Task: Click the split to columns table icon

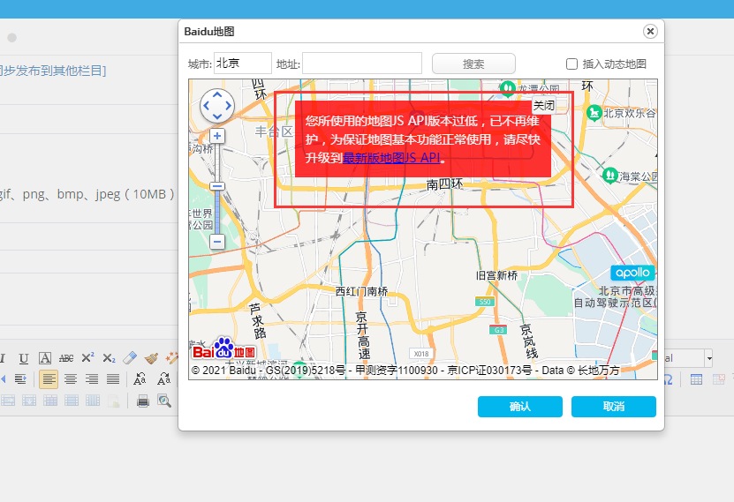Action: (x=93, y=401)
